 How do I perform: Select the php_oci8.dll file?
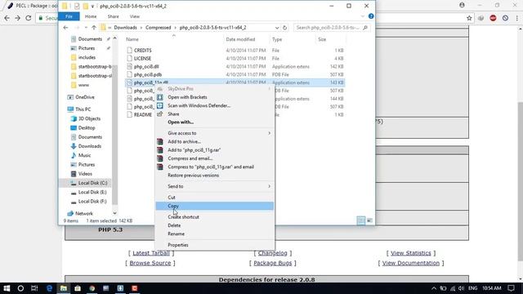(146, 67)
